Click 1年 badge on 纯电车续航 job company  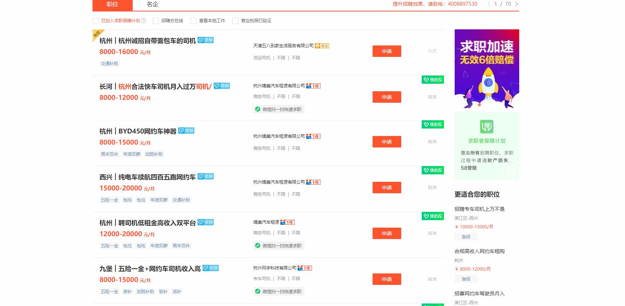[313, 182]
